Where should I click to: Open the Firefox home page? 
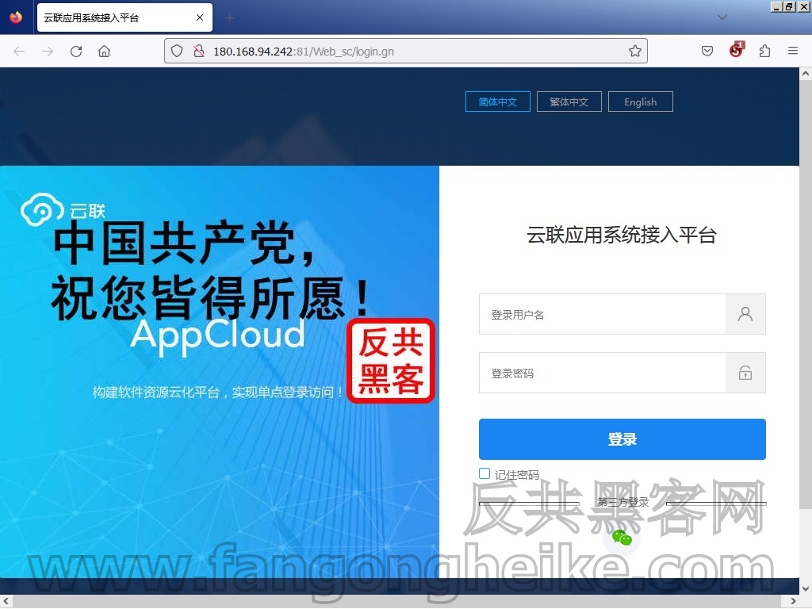click(x=104, y=52)
